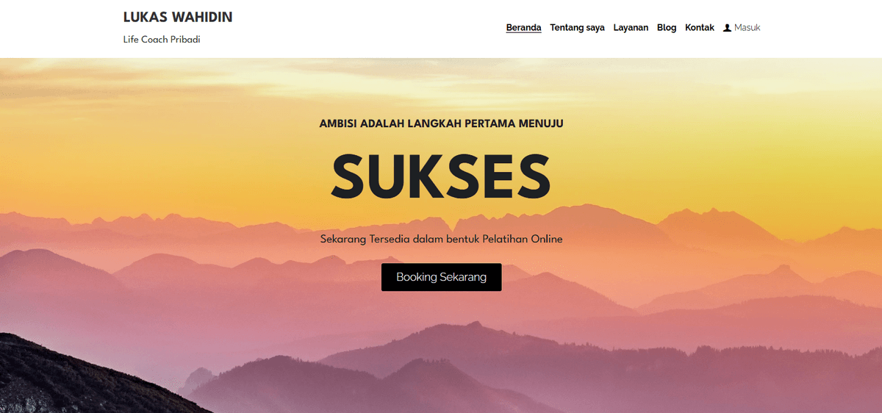Click the LUKAS WAHIDIN site title
This screenshot has height=413, width=882.
tap(178, 17)
